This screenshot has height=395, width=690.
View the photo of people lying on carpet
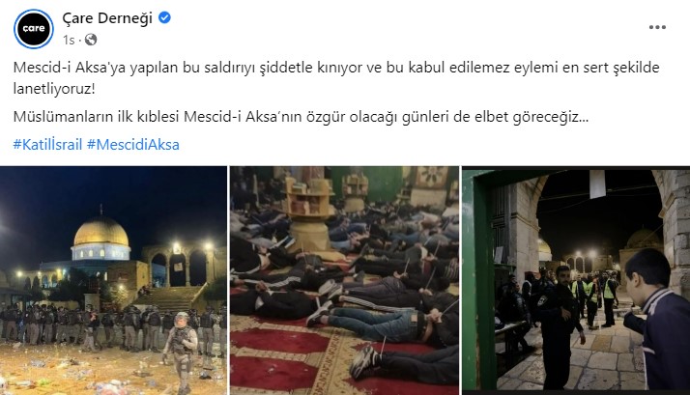[345, 280]
